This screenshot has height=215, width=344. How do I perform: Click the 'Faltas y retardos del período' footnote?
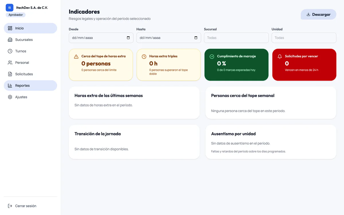[249, 151]
